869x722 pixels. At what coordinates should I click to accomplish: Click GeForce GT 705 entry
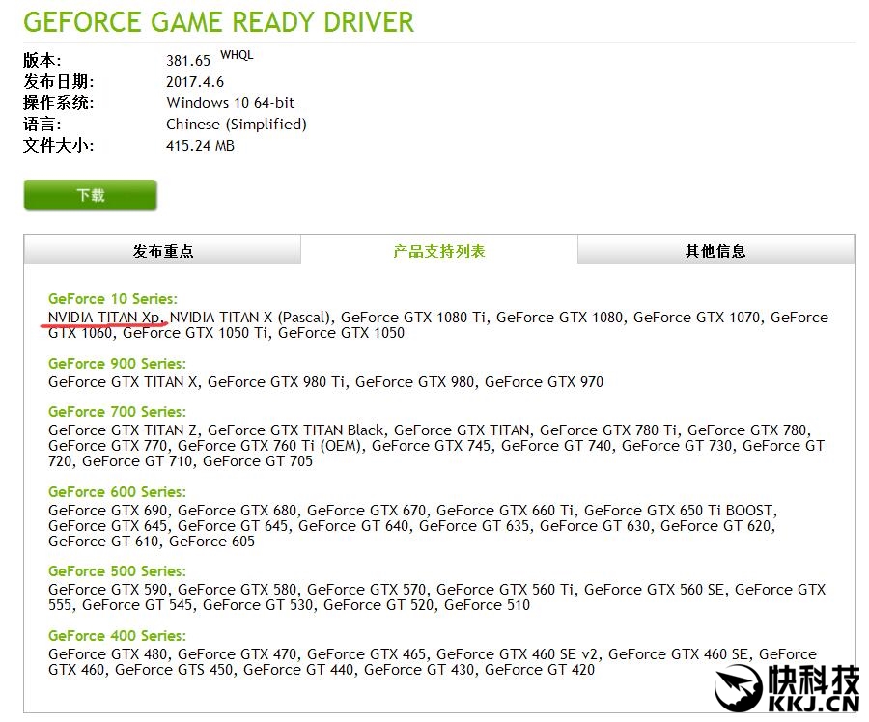click(x=258, y=461)
